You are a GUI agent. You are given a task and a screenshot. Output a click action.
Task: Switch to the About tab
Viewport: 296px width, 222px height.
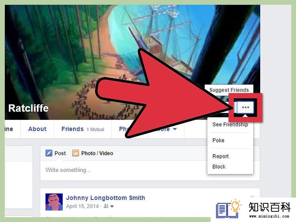coord(37,129)
